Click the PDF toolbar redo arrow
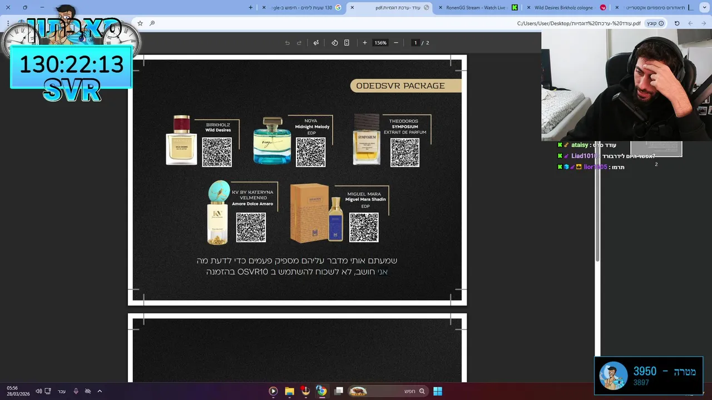The image size is (712, 400). click(299, 43)
